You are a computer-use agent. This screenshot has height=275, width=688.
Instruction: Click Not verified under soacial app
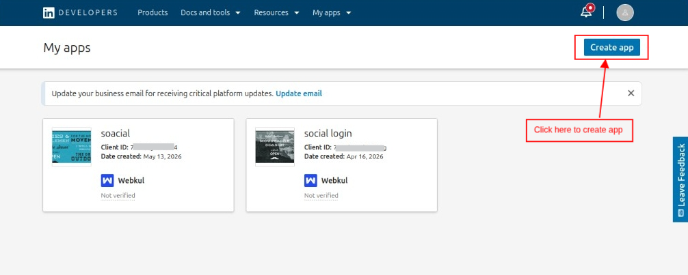pyautogui.click(x=118, y=195)
